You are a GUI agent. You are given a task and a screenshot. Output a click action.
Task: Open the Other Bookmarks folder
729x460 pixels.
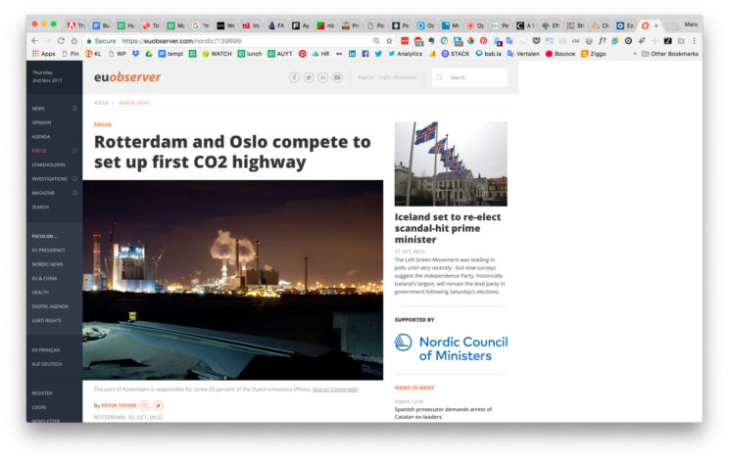(670, 54)
